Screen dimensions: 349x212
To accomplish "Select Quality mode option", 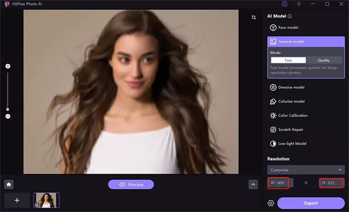I will coord(323,60).
